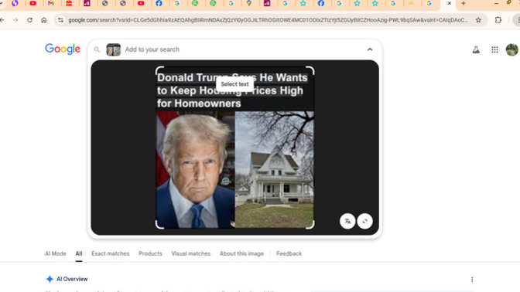Screen dimensions: 520x292
Task: Click the 'Select text' button
Action: [x=234, y=84]
